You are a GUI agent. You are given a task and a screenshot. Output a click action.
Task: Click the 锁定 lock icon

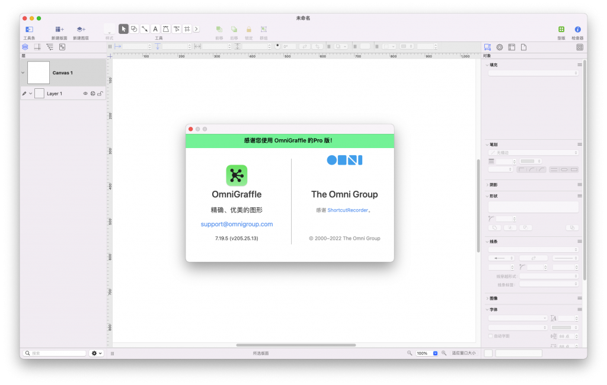pyautogui.click(x=249, y=30)
